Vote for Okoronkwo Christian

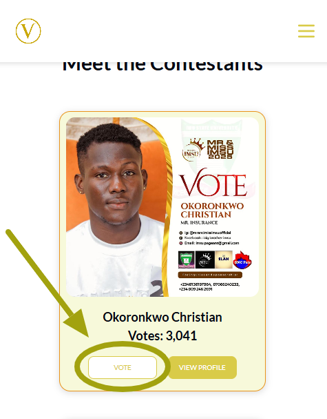point(123,367)
